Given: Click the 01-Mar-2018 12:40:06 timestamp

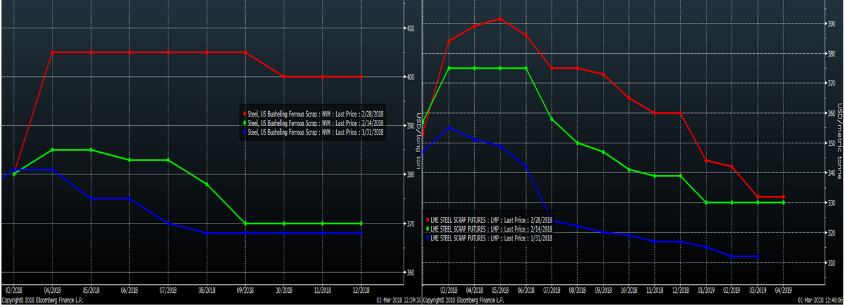Looking at the screenshot, I should pos(819,300).
